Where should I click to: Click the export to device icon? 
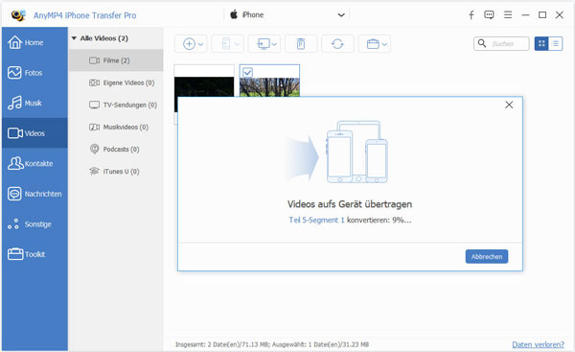(x=226, y=44)
